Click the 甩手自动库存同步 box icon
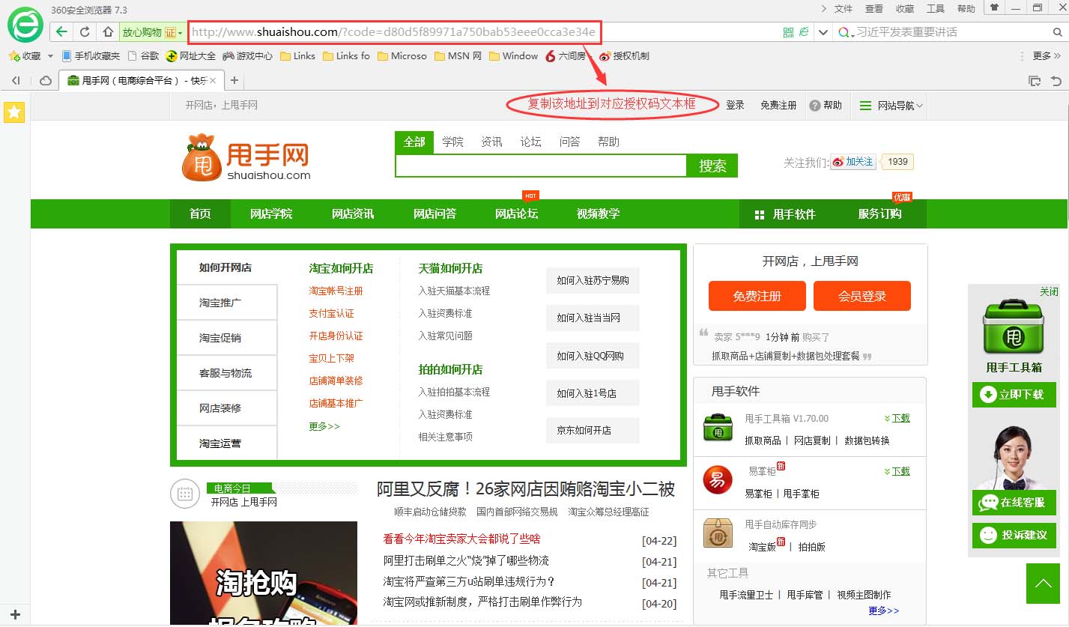Screen dimensions: 1069x627 718,533
